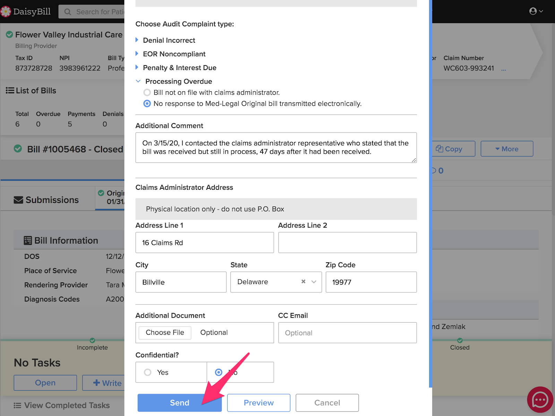Click the Address Line 2 field
Viewport: 555px width, 416px height.
click(x=348, y=243)
